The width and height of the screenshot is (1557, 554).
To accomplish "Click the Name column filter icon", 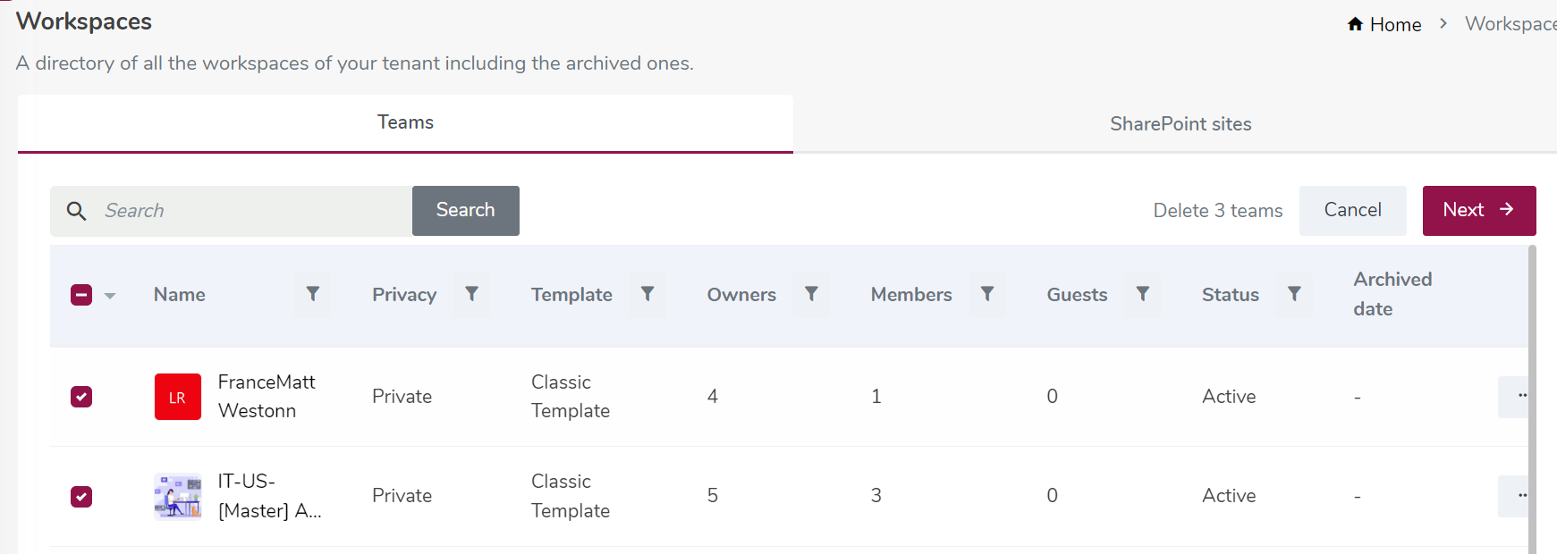I will [313, 294].
